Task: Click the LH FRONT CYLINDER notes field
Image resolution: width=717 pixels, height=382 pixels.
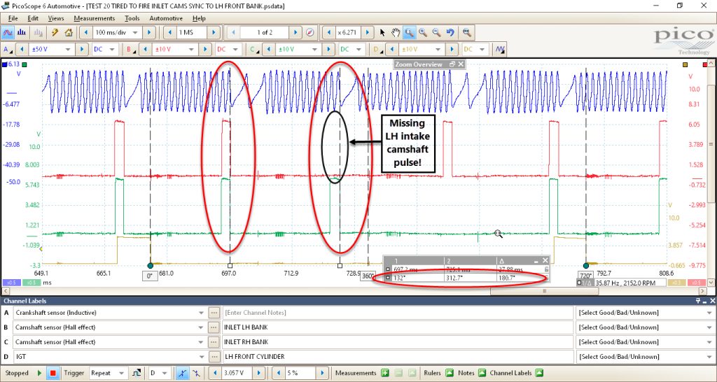Action: tap(398, 357)
